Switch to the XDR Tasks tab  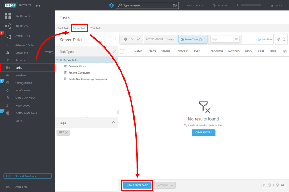point(96,28)
